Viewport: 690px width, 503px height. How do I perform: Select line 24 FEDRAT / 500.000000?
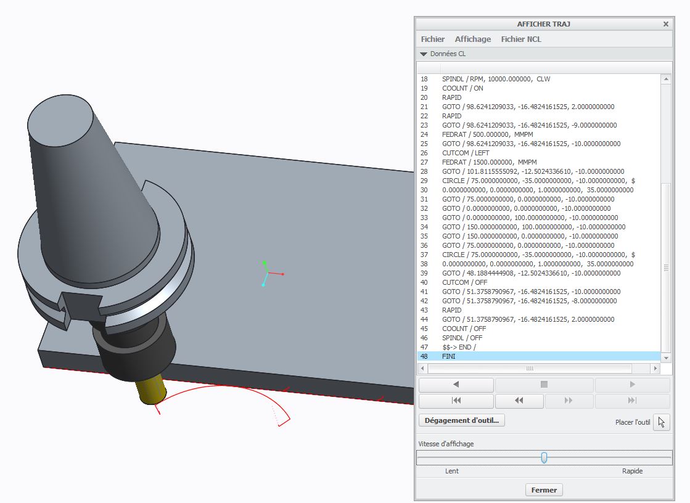tap(539, 134)
